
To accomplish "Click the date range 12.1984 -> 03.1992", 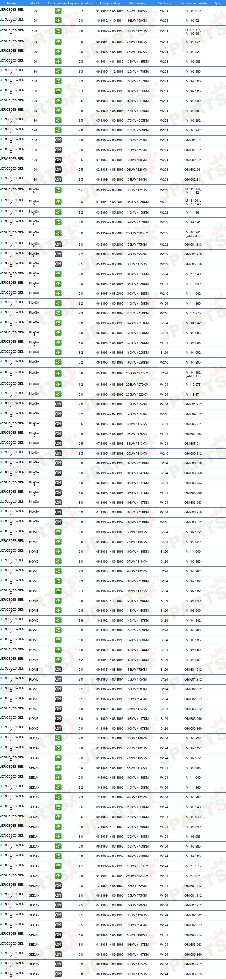I will click(110, 797).
